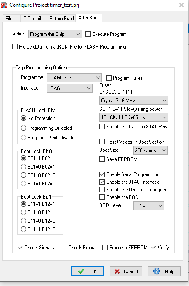Image resolution: width=189 pixels, height=286 pixels.
Task: Expand the Programmer JTAGICE 3 dropdown
Action: pos(74,78)
